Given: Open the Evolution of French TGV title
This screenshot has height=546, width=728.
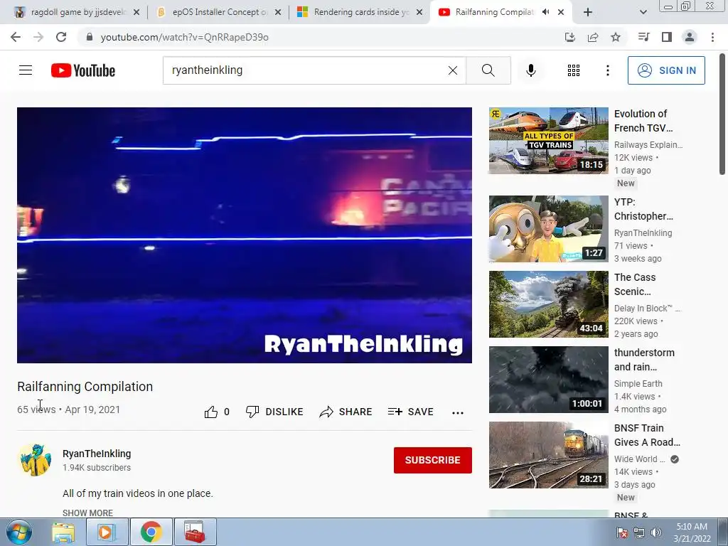Looking at the screenshot, I should [x=643, y=121].
